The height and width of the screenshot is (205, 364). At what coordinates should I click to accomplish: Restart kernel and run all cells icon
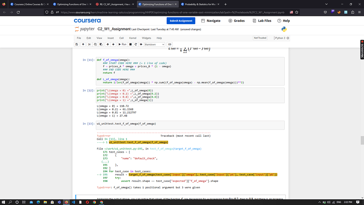coord(141,44)
